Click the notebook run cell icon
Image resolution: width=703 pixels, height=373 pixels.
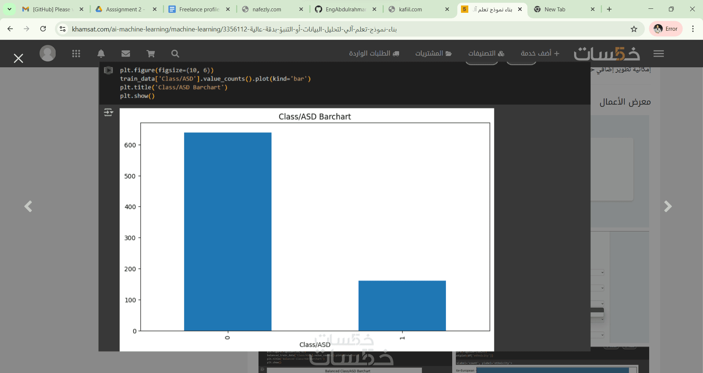pos(108,70)
